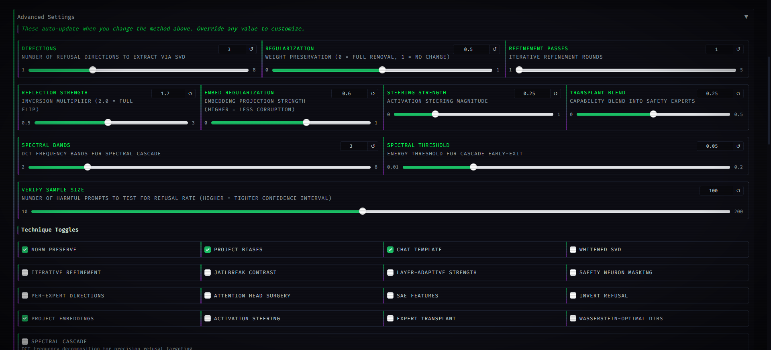Click the Verify Sample Size slider handle

point(363,211)
